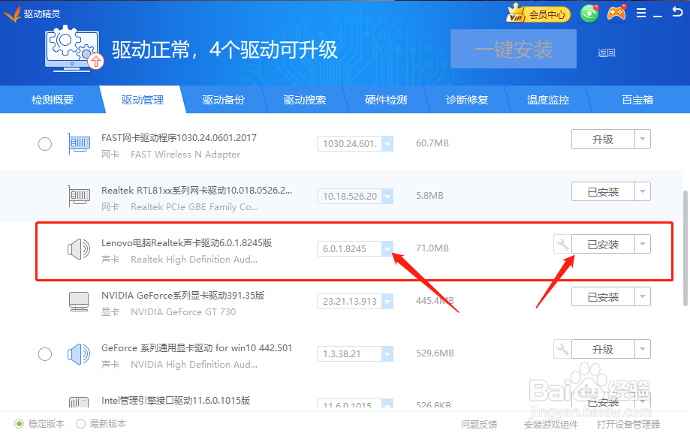Open version dropdown 23.21.13.913
Viewport: 690px width, 436px height.
tap(387, 302)
